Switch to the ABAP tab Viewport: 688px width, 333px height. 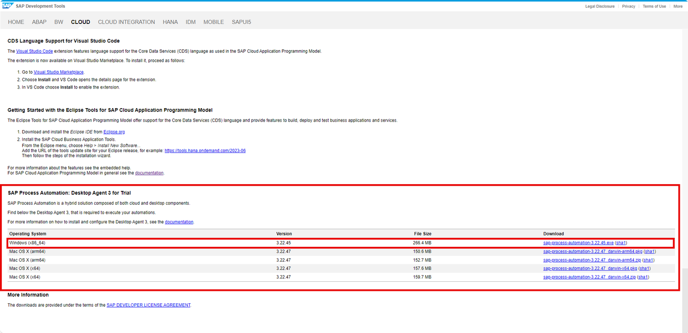pos(39,22)
